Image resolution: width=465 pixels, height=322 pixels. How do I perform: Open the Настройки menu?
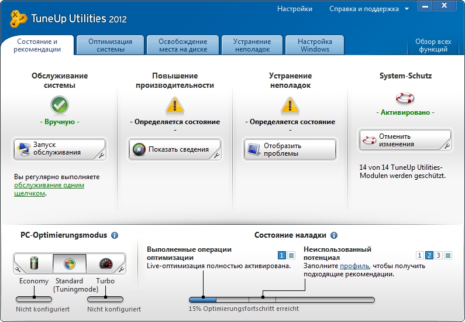coord(295,9)
